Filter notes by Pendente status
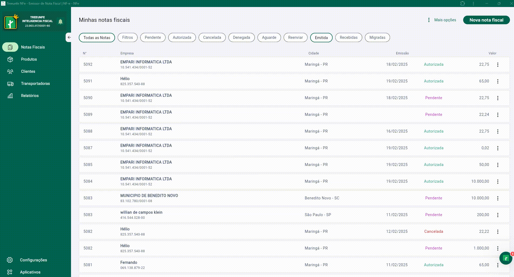The image size is (514, 277). [153, 37]
